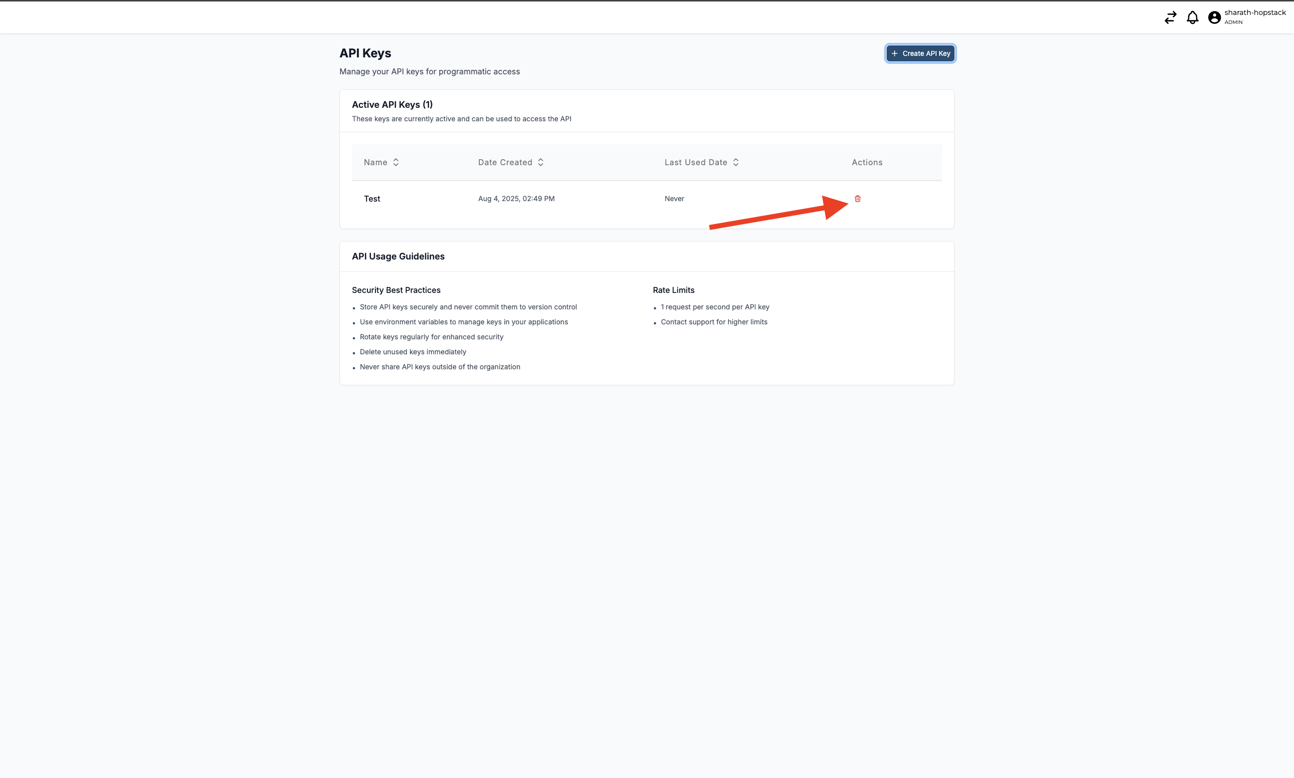Click the Date Created header label
Viewport: 1294px width, 778px height.
(x=504, y=163)
